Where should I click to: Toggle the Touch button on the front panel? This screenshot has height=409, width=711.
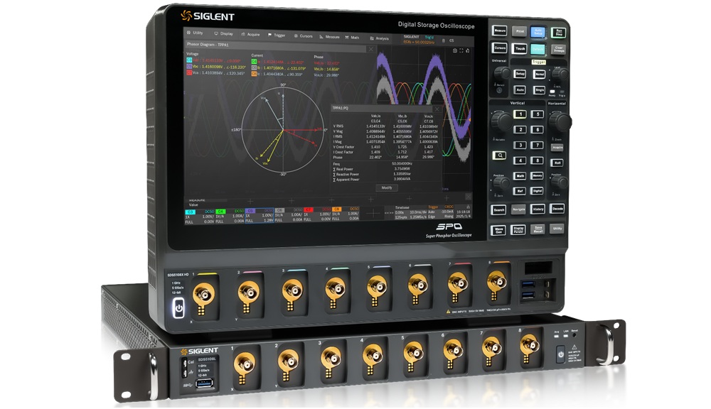520,48
